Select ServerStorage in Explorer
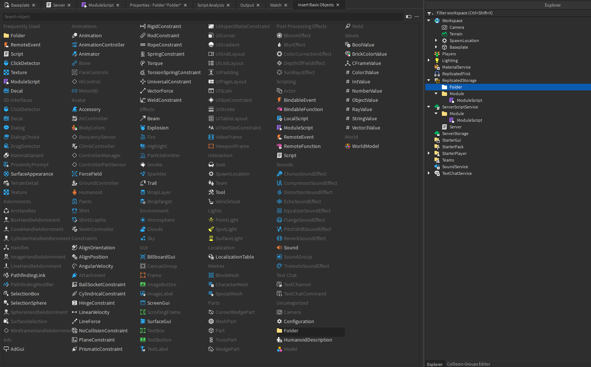 click(455, 134)
